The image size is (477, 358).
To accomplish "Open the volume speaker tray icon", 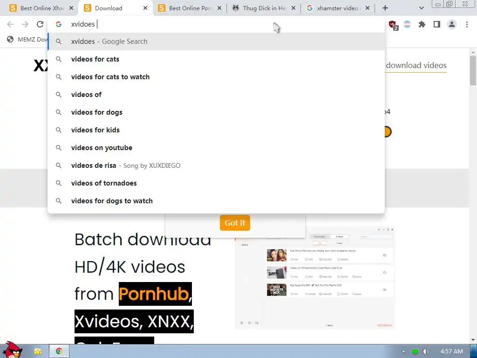I will 426,351.
